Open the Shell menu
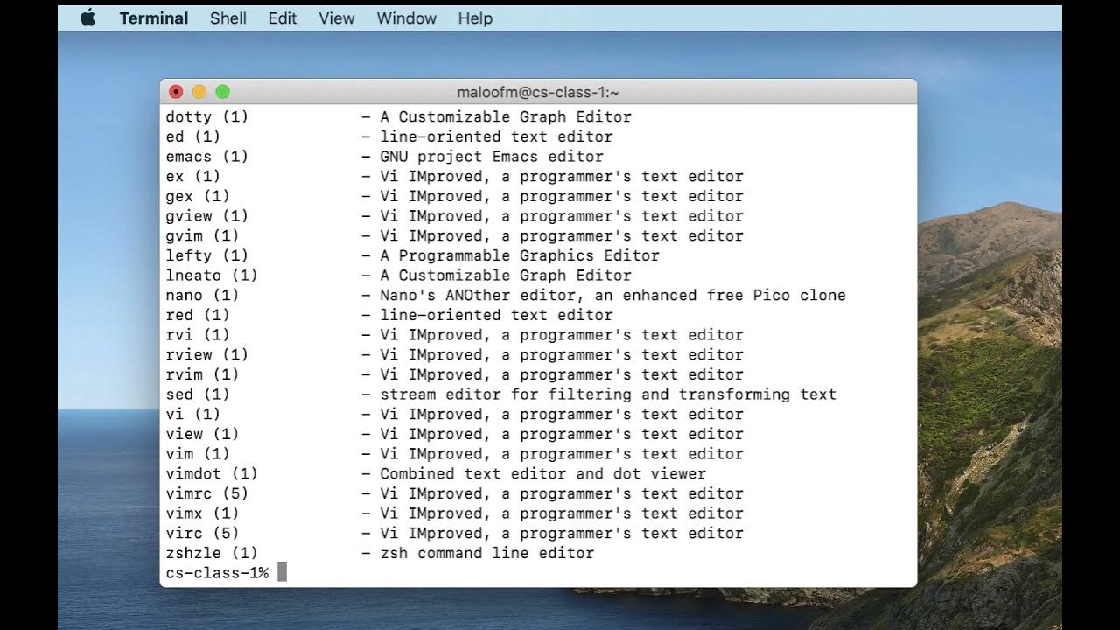 [x=228, y=17]
